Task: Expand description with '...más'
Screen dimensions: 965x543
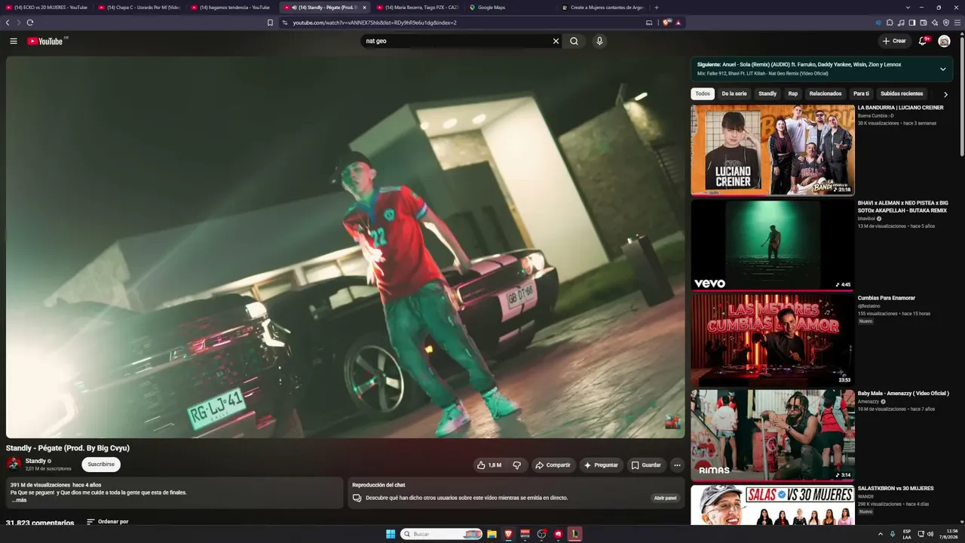Action: (x=19, y=500)
